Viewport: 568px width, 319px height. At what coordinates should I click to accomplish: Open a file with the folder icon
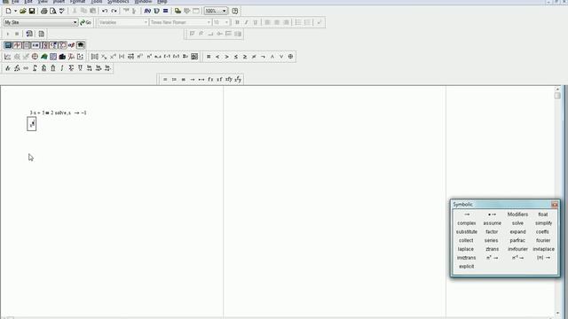point(23,11)
